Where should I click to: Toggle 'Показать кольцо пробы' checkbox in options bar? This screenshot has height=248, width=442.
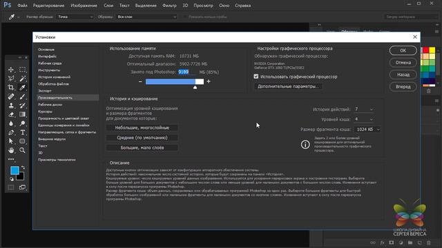coord(185,17)
